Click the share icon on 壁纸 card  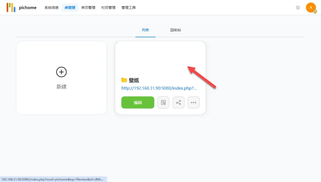[178, 103]
